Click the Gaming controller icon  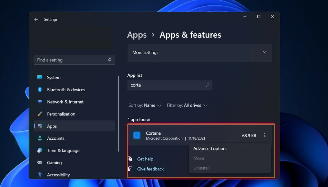(x=40, y=162)
